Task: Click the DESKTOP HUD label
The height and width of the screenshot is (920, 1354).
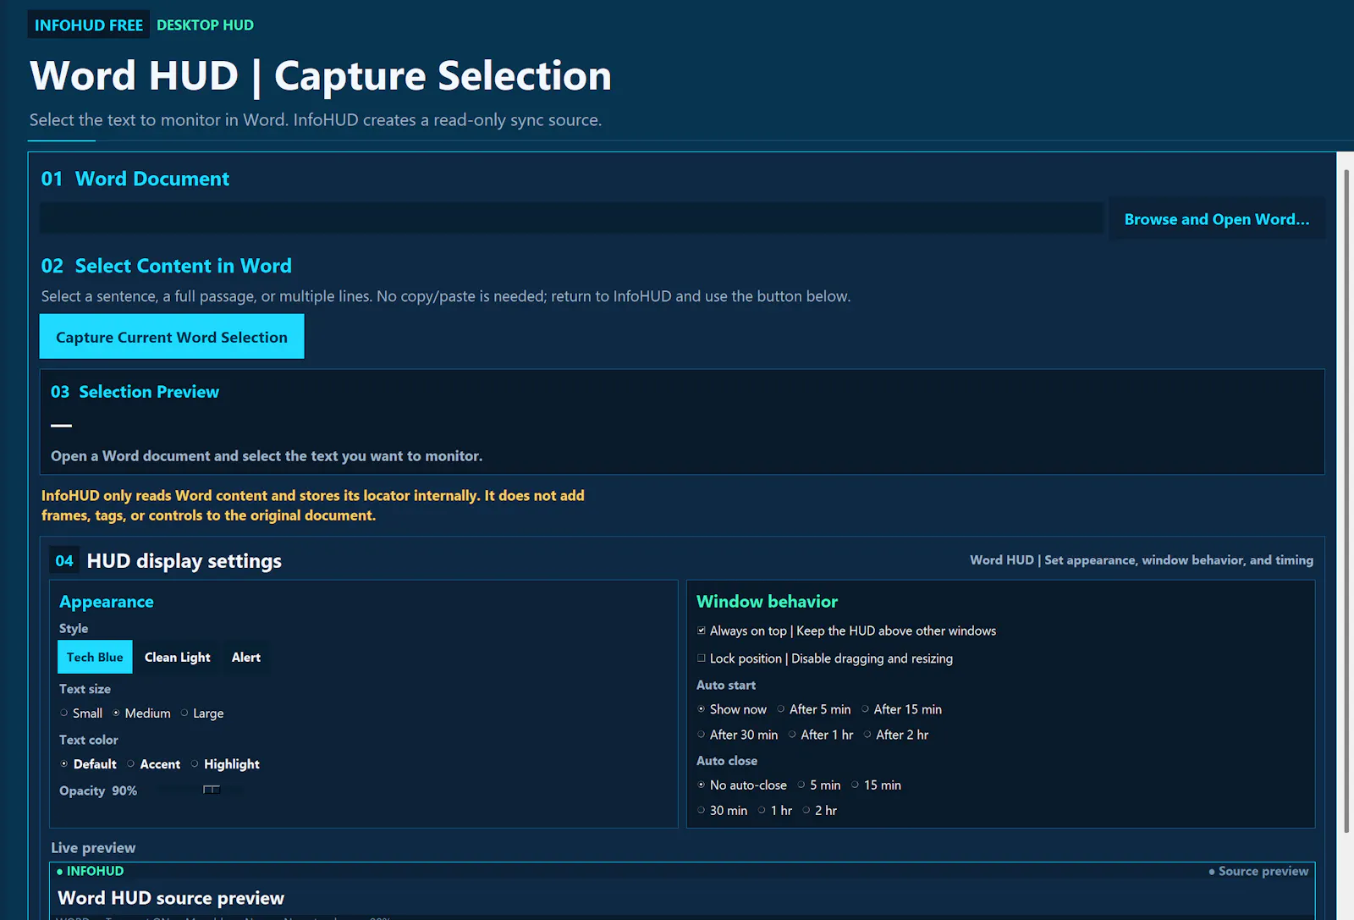Action: pyautogui.click(x=205, y=25)
